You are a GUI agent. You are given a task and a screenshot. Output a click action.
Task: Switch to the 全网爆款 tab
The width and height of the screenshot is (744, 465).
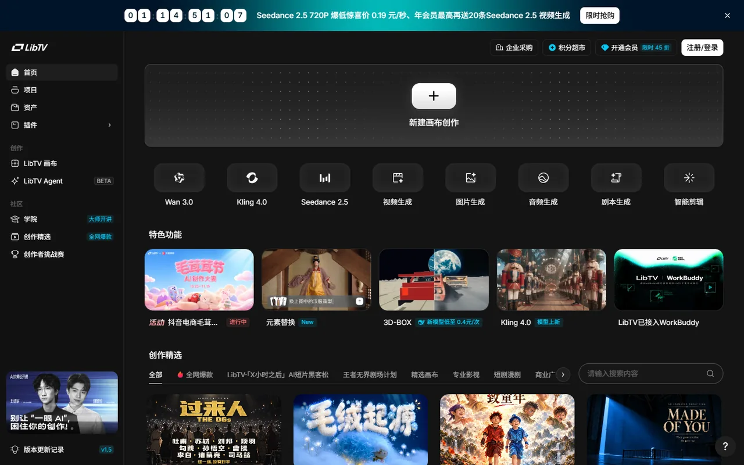click(x=195, y=375)
